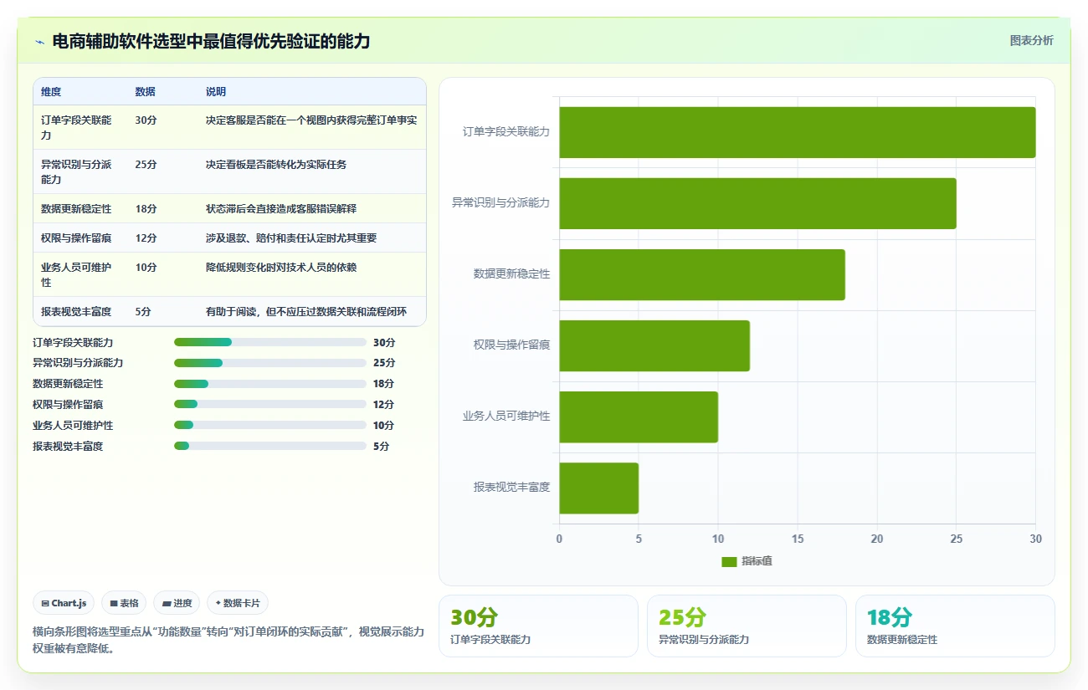Click the 权限与操作留痕 chart bar
This screenshot has width=1088, height=690.
[654, 345]
